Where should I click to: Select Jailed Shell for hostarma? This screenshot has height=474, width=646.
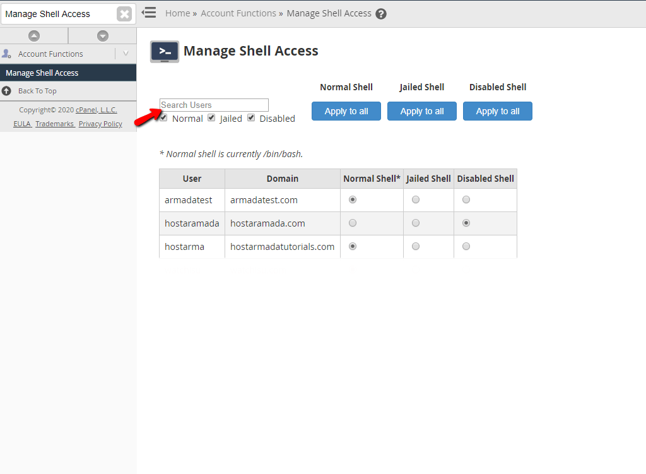(x=416, y=246)
